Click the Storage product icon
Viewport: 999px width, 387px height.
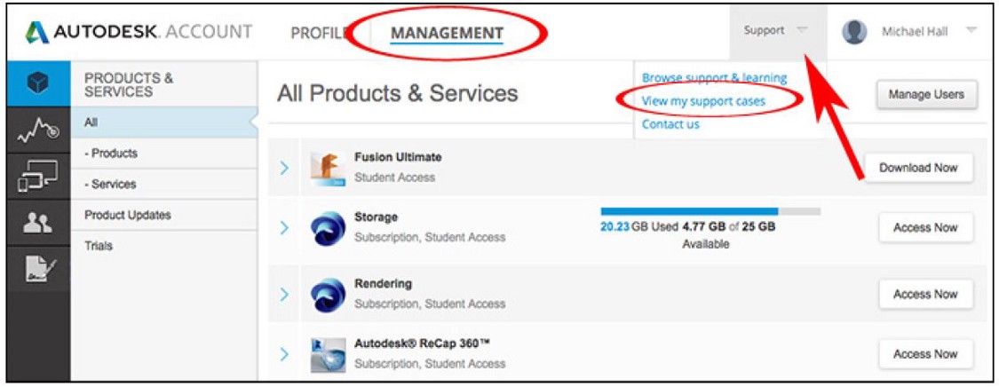(x=328, y=228)
